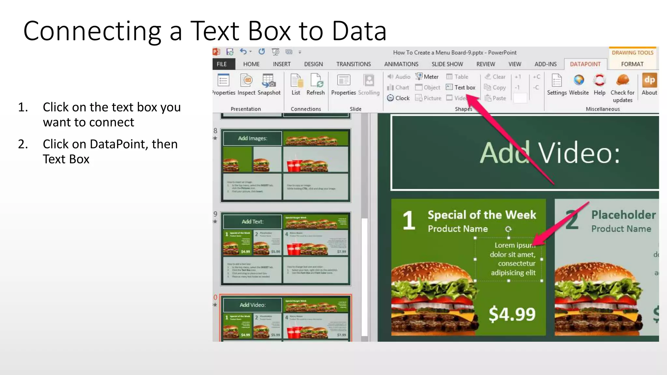Insert a Clock shape
This screenshot has height=375, width=667.
click(398, 98)
